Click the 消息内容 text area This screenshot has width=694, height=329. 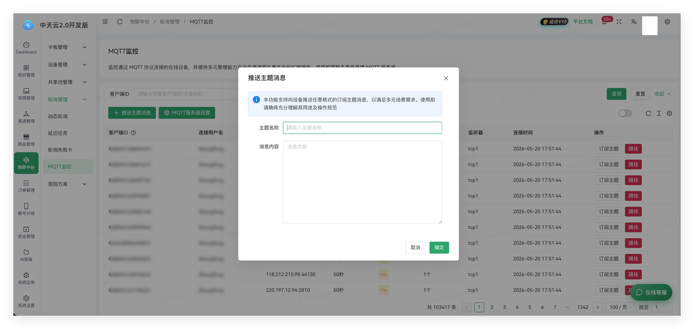[x=362, y=182]
